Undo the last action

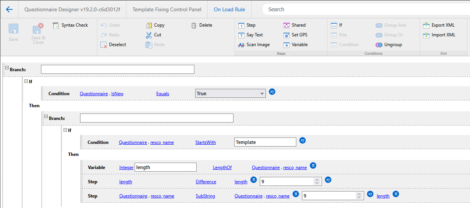click(111, 25)
